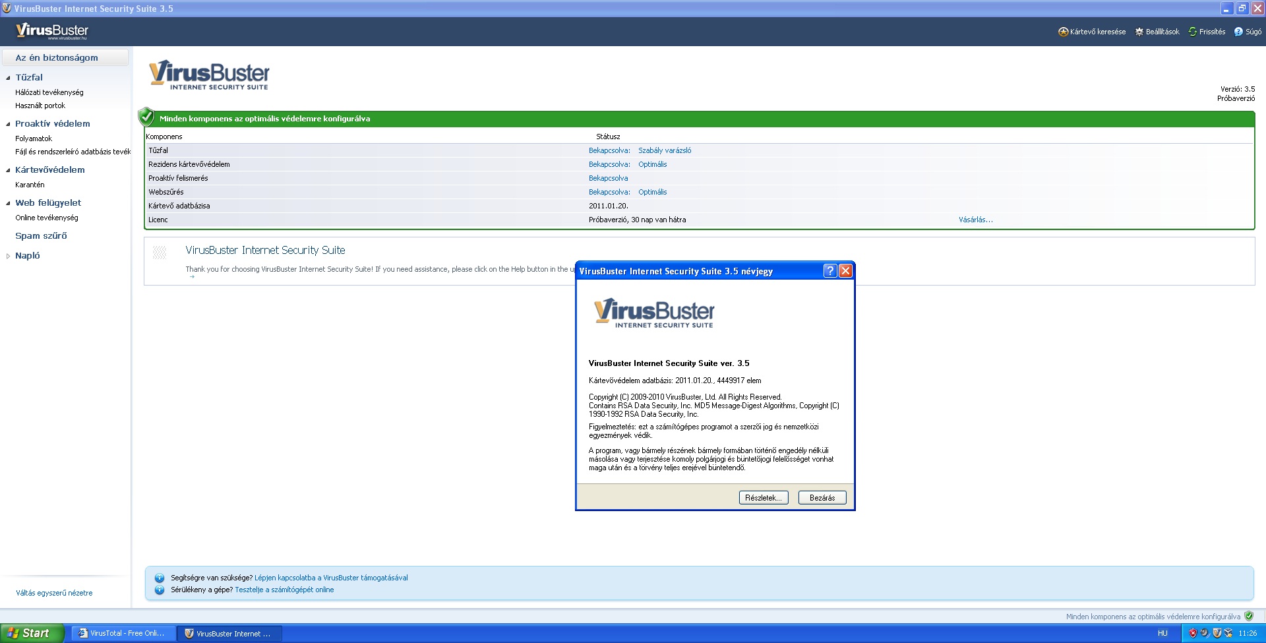The height and width of the screenshot is (643, 1266).
Task: Click the Kártevő keresése scan icon
Action: (x=1063, y=32)
